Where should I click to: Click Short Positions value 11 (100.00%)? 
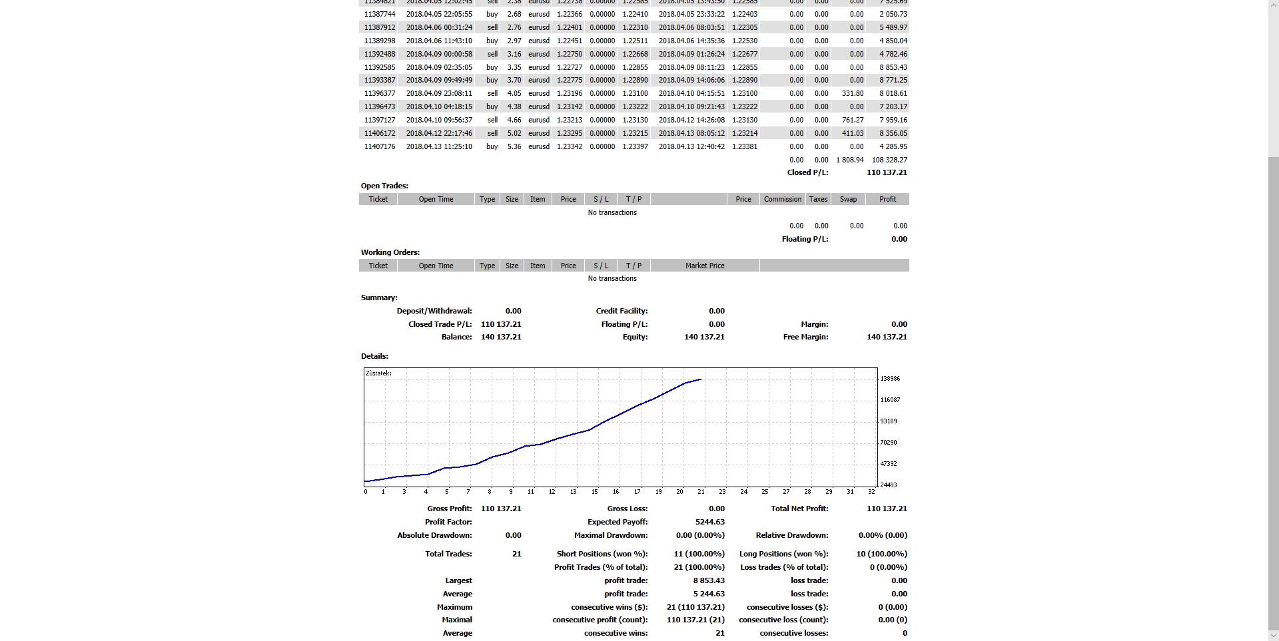699,554
